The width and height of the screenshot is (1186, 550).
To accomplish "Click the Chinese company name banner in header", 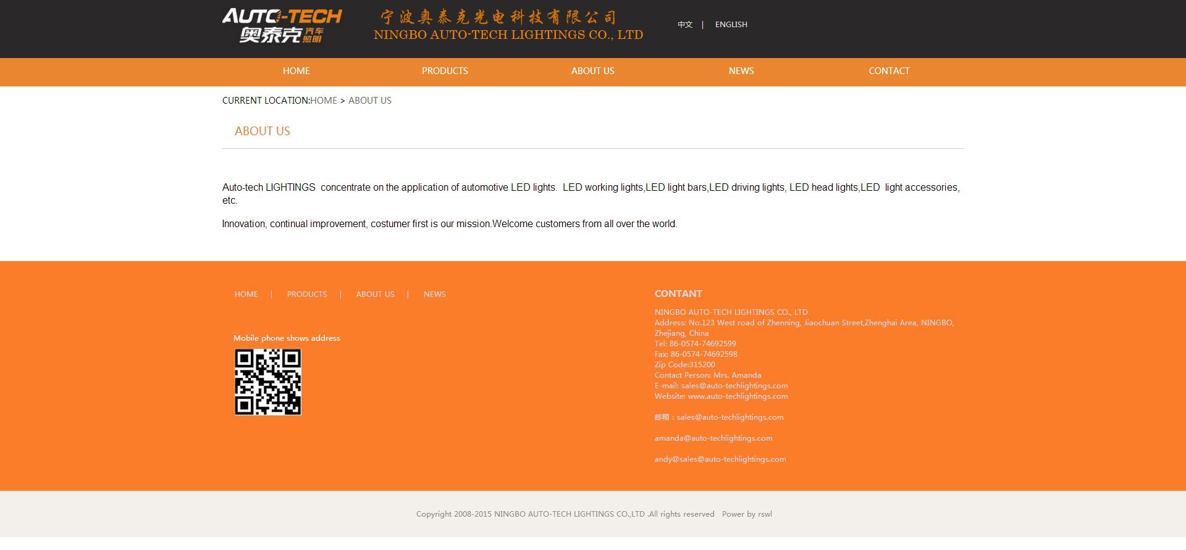I will 498,17.
